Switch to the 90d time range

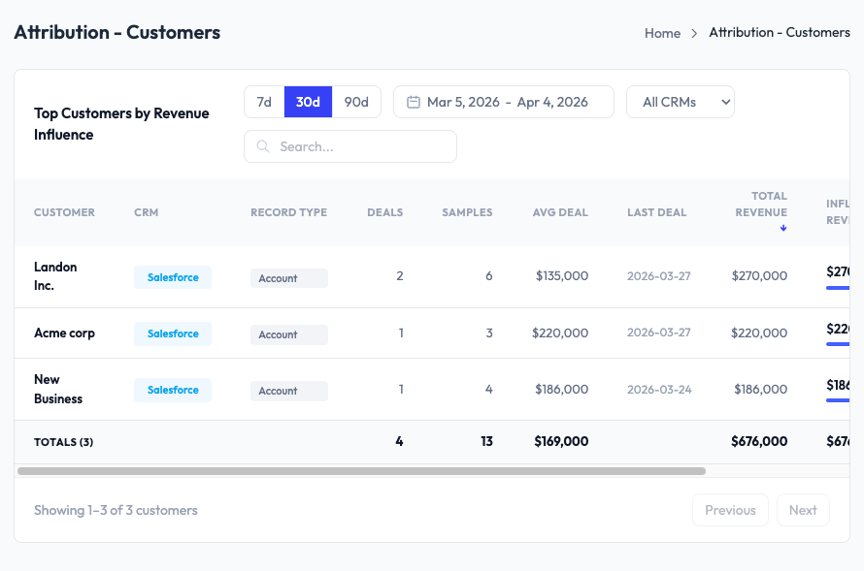pyautogui.click(x=355, y=101)
